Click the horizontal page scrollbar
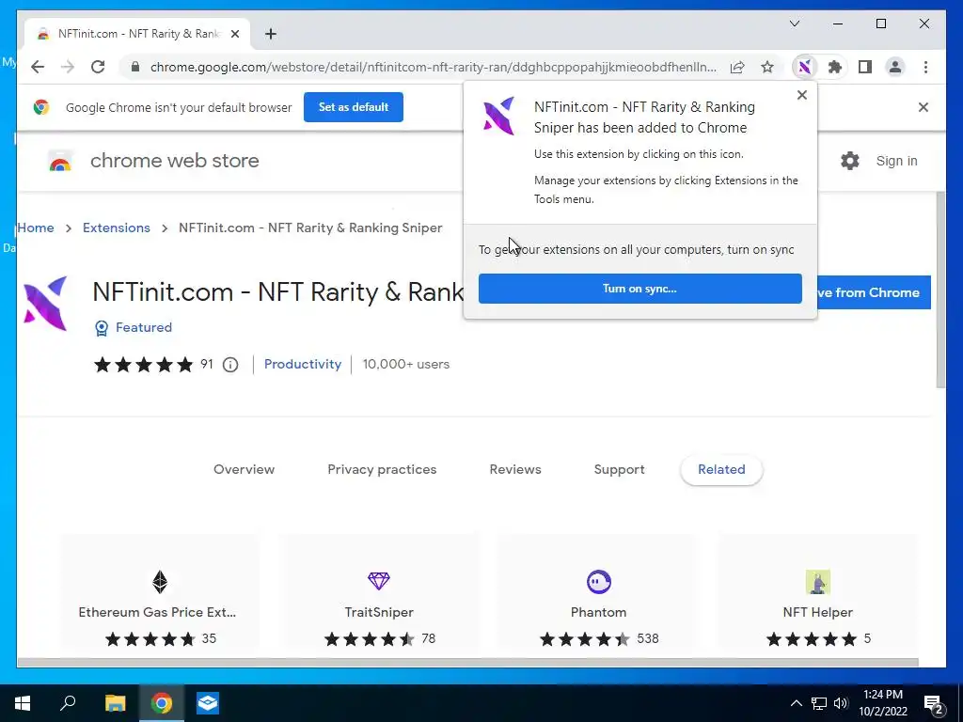Viewport: 963px width, 722px height. coord(467,663)
